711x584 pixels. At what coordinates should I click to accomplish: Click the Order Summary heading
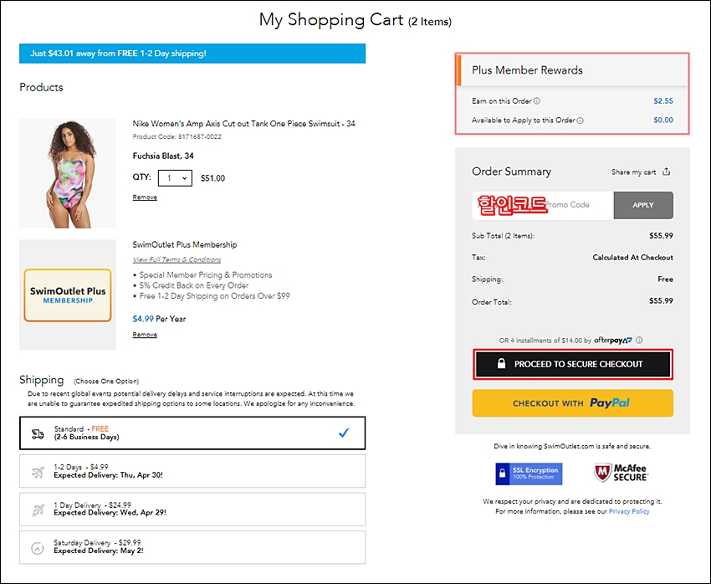coord(511,172)
